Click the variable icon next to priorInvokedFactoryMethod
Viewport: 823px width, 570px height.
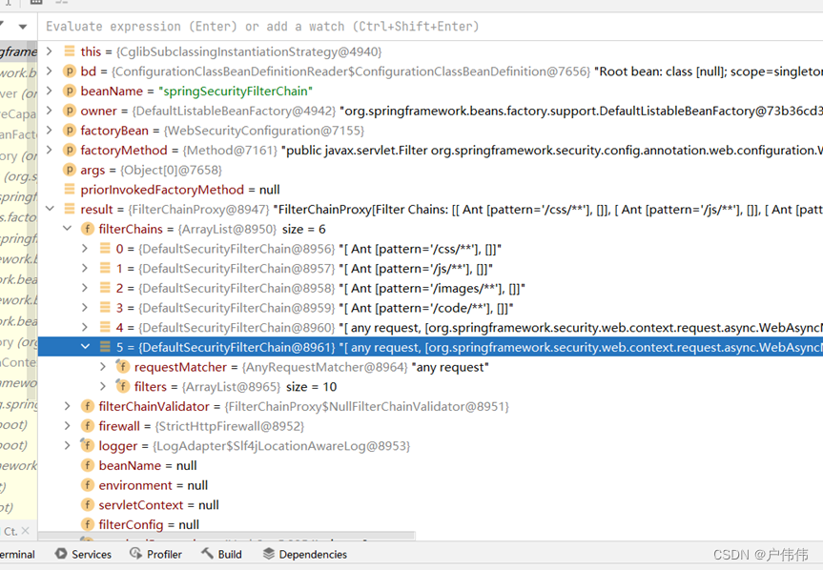pos(70,190)
